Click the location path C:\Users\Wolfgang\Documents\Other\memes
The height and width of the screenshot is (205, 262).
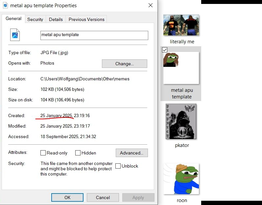(x=85, y=79)
